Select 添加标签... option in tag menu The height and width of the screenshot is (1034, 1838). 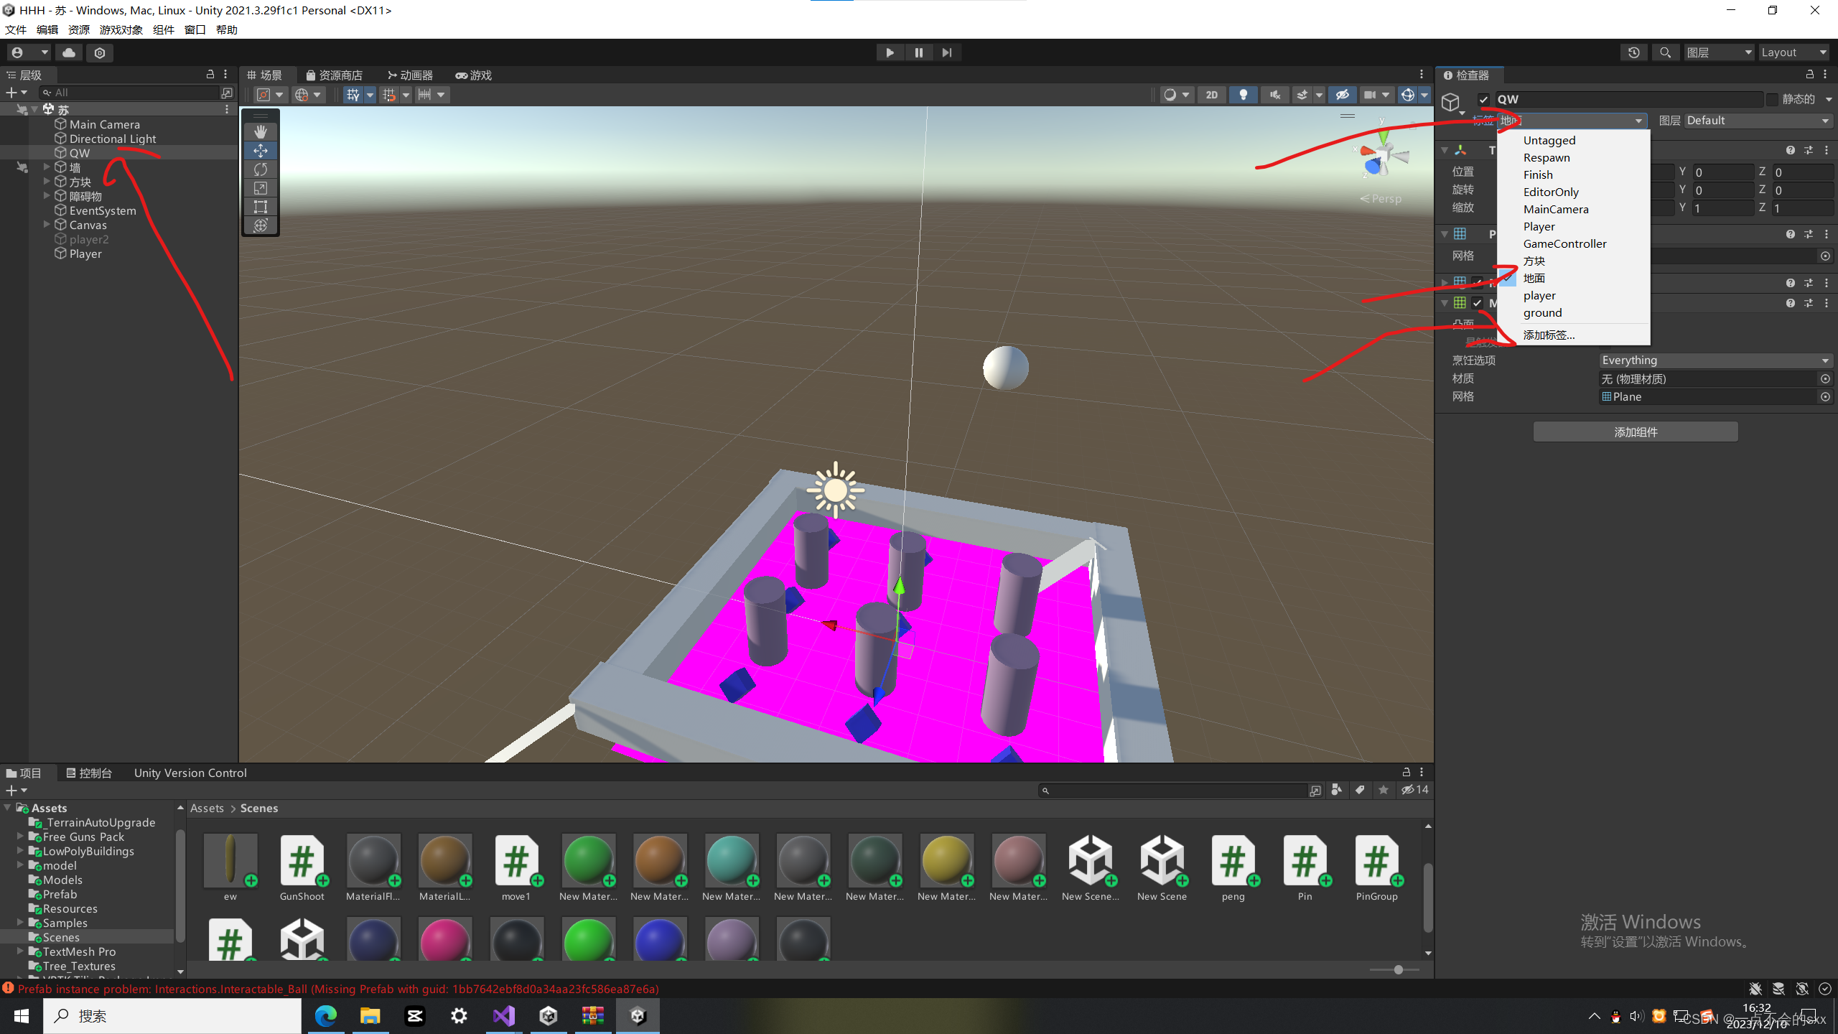(1549, 335)
